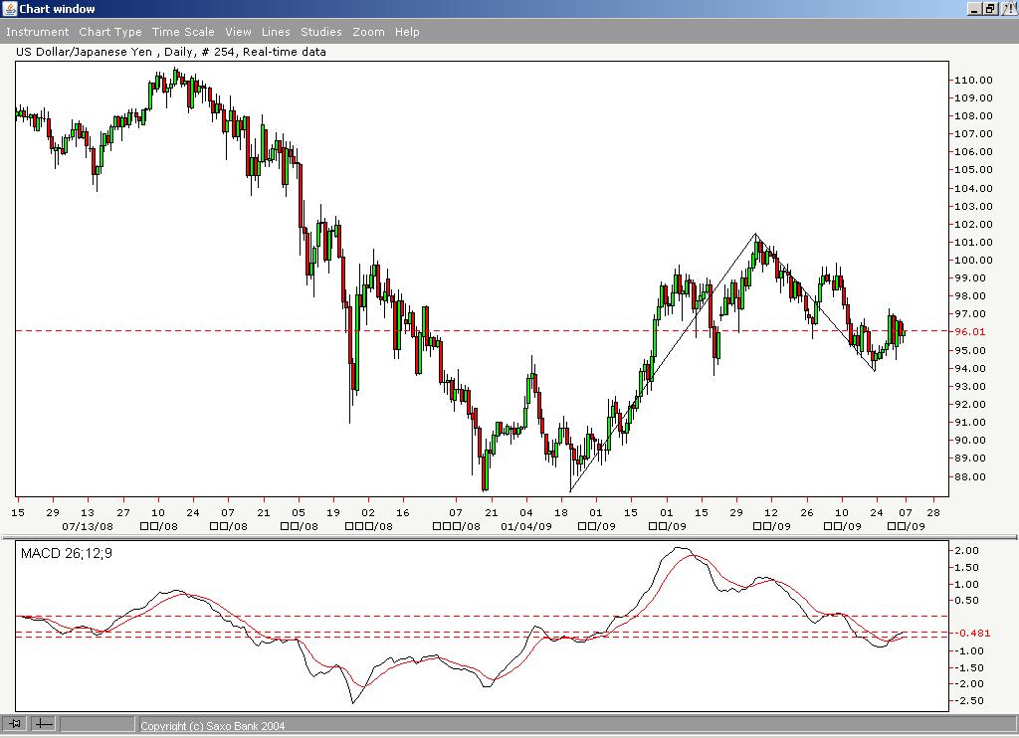Click the 110.00 price axis label
Screen dimensions: 1019x738
point(973,80)
